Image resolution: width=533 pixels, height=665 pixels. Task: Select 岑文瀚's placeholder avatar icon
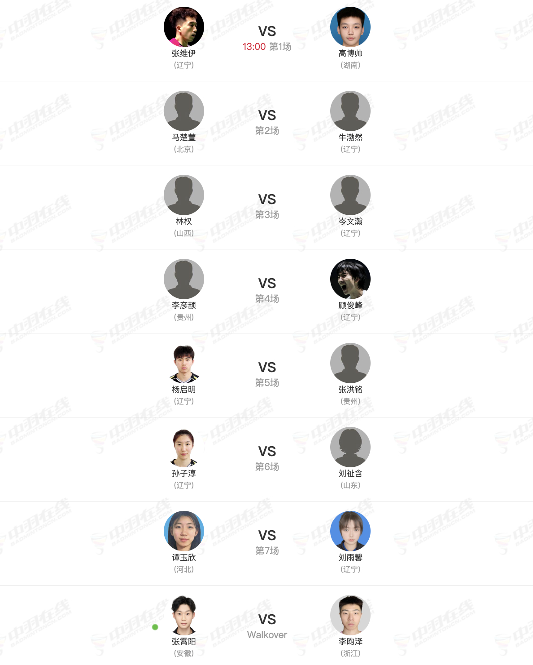pyautogui.click(x=350, y=195)
